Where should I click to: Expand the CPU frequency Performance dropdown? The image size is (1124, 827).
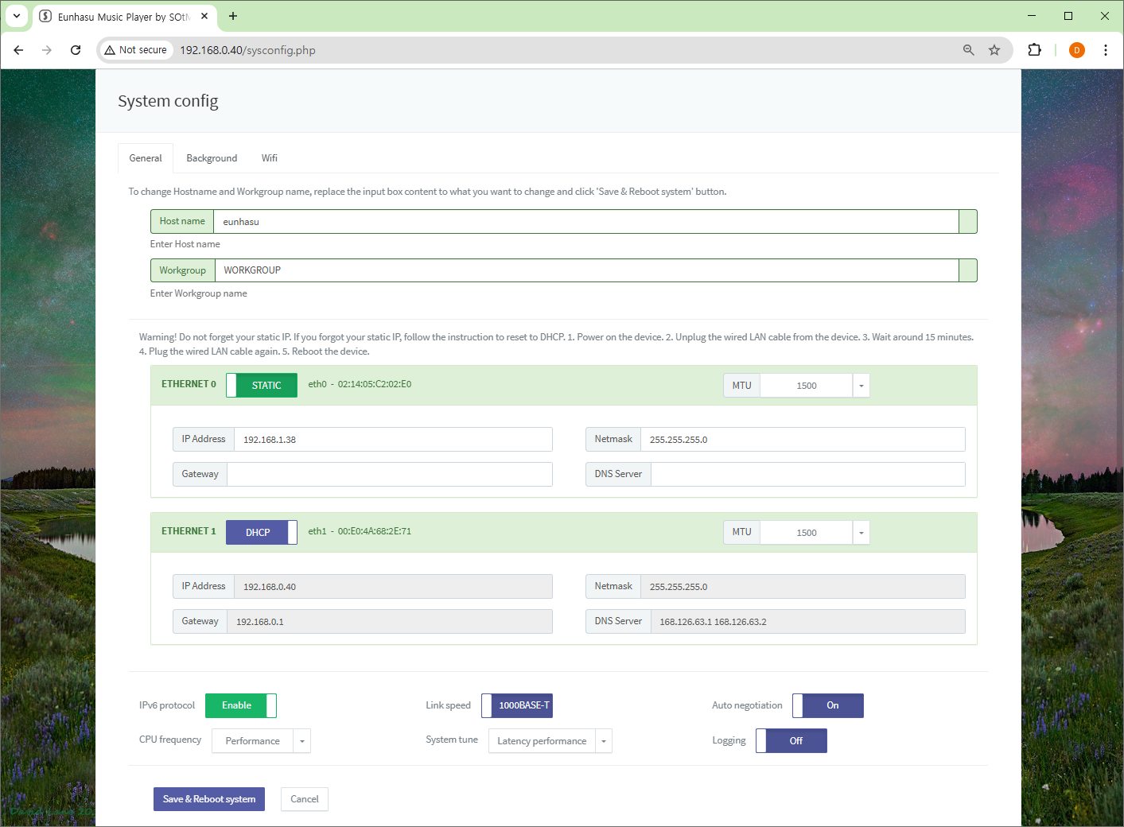pyautogui.click(x=301, y=741)
